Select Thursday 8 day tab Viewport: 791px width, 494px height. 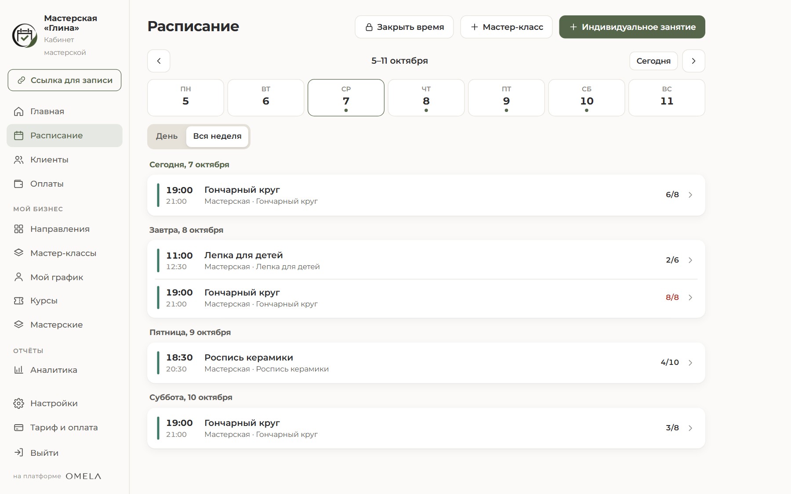[x=426, y=97]
